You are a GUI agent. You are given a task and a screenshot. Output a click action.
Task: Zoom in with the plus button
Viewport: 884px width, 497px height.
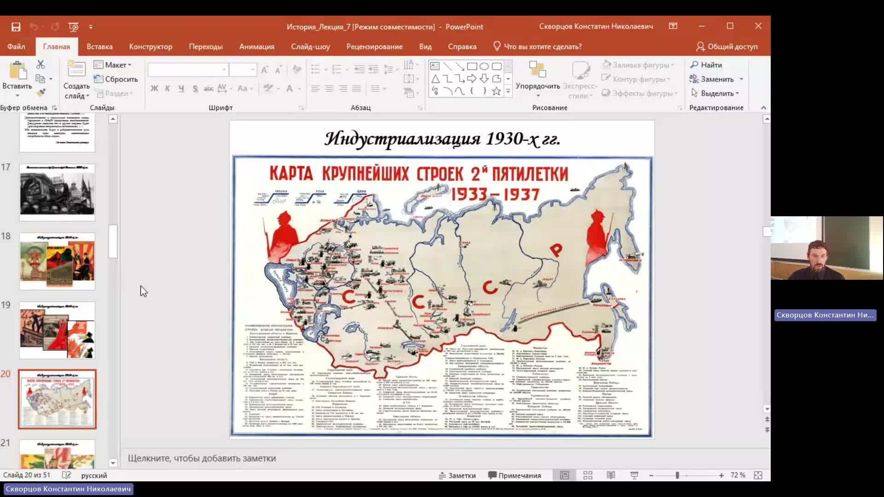tap(721, 475)
